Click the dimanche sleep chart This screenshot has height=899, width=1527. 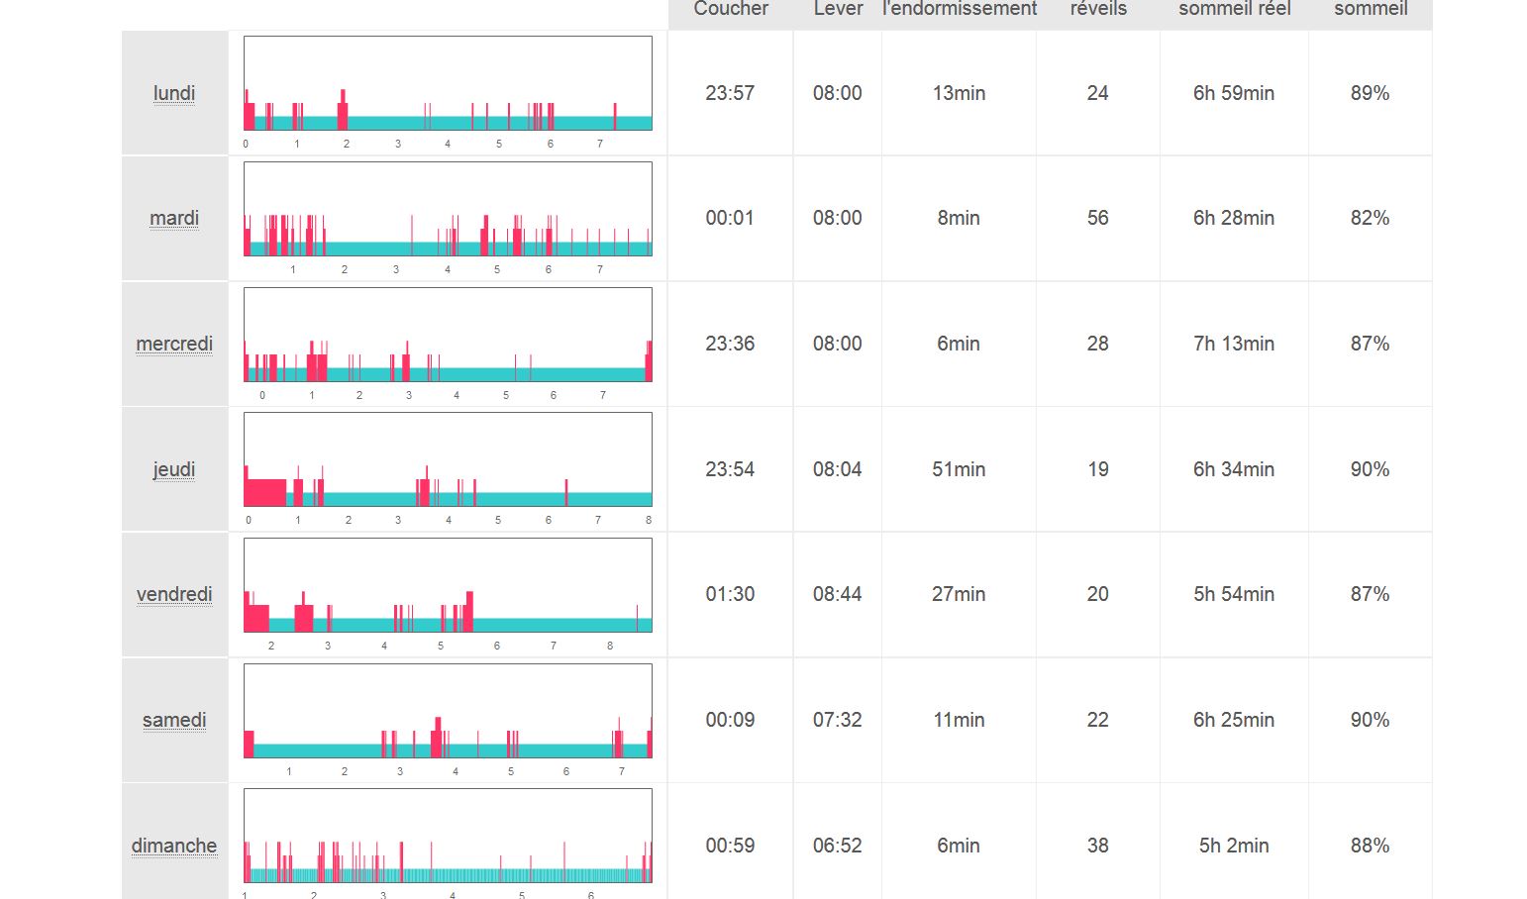[x=448, y=836]
